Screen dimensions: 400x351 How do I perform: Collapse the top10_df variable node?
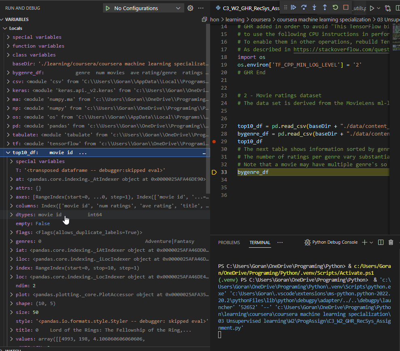pos(8,153)
